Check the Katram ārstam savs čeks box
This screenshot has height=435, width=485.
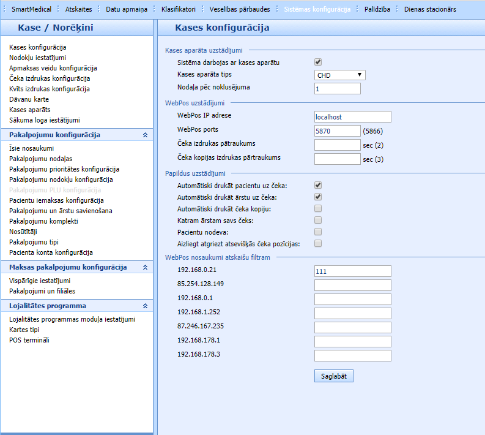318,220
